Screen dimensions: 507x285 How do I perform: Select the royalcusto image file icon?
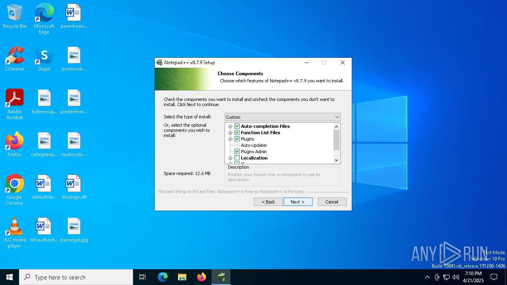pos(74,145)
